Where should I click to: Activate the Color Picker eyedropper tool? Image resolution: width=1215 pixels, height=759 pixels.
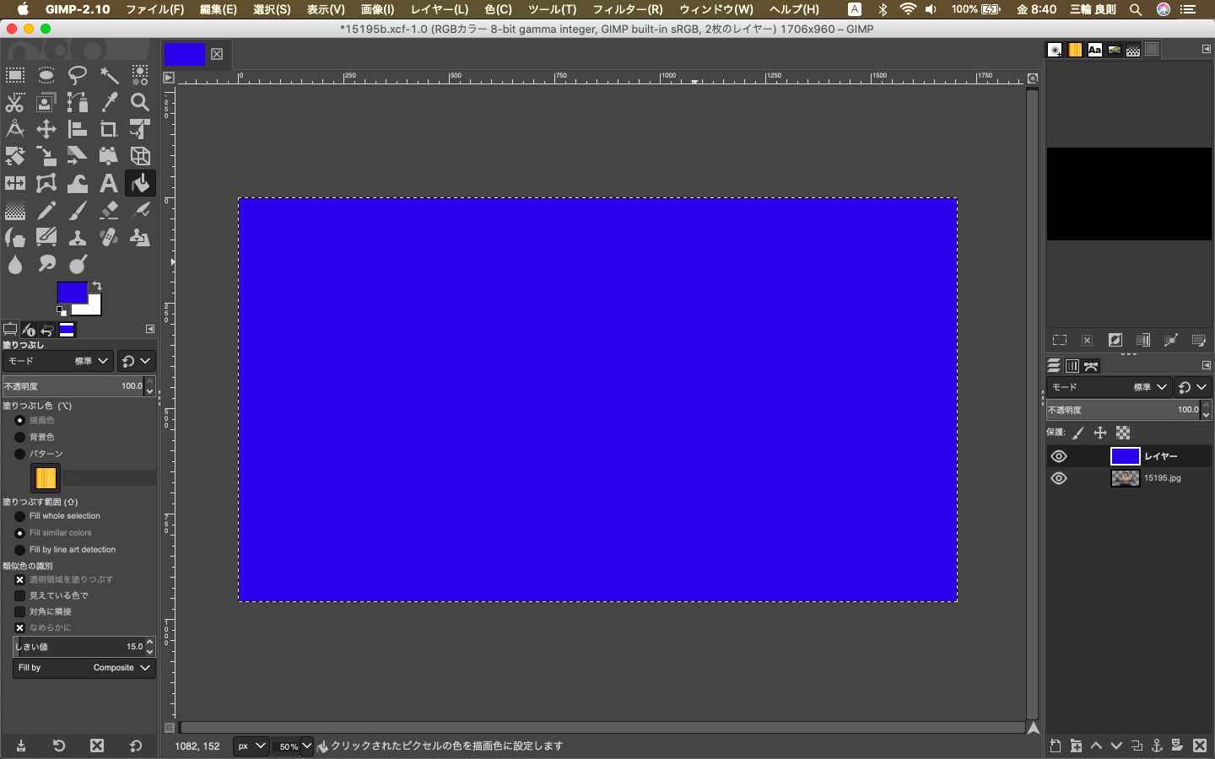click(109, 102)
